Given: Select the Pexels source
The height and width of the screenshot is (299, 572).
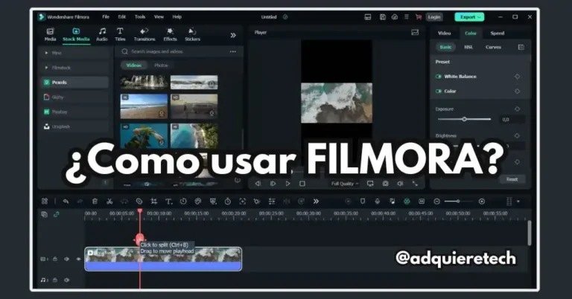Looking at the screenshot, I should [x=74, y=83].
